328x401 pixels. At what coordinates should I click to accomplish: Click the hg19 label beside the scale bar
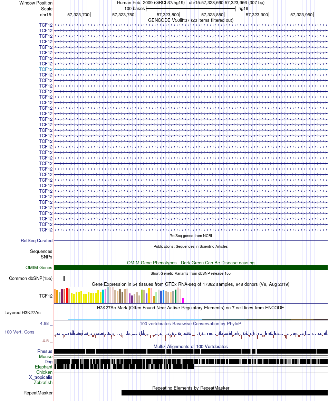pyautogui.click(x=243, y=8)
